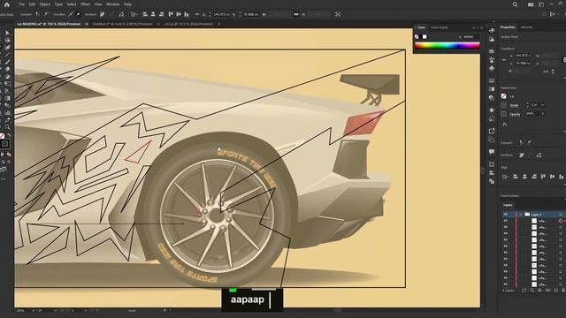Click the white swatch in the Color panel
Viewport: 566px width, 318px height.
pos(424,37)
